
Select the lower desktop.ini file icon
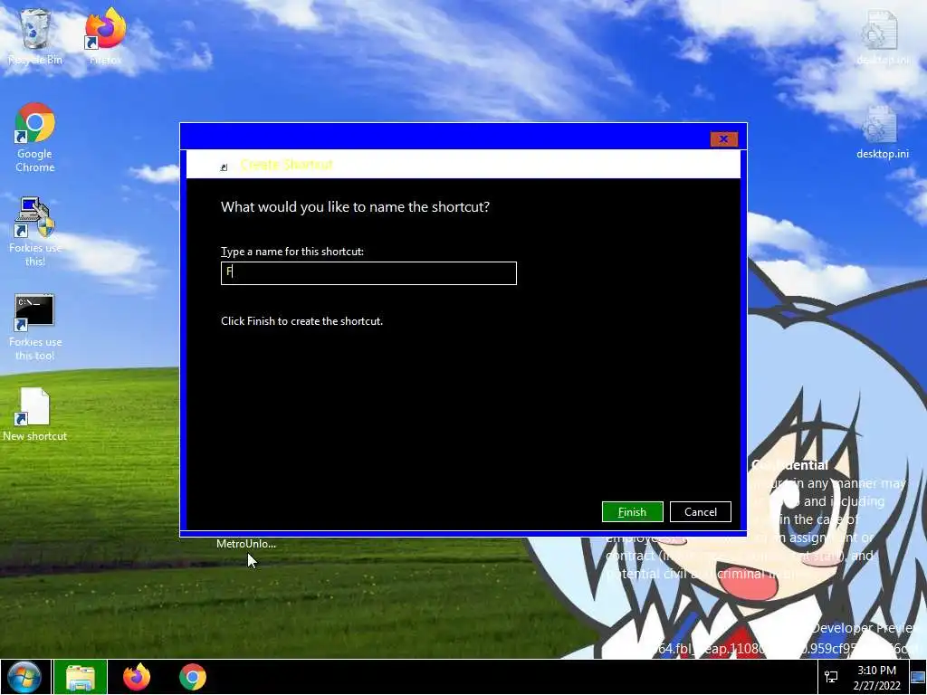click(882, 132)
